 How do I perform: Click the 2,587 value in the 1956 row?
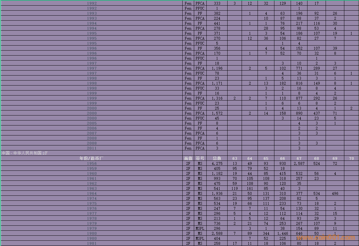[x=299, y=163]
